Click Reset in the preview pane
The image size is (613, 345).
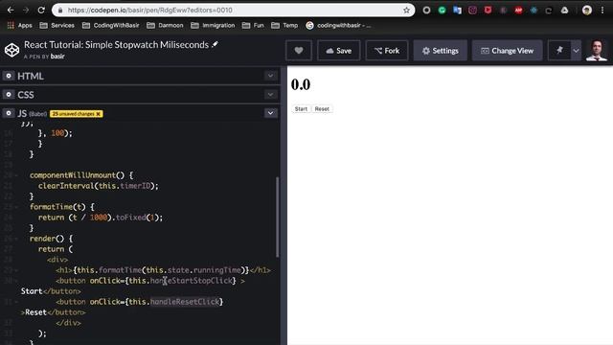[x=322, y=108]
